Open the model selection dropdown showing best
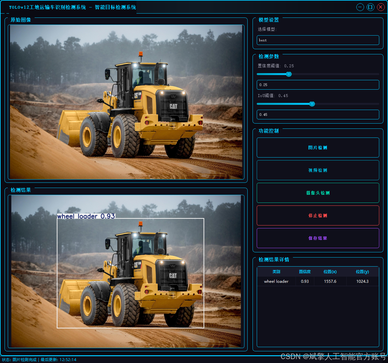Image resolution: width=388 pixels, height=363 pixels. pos(318,40)
